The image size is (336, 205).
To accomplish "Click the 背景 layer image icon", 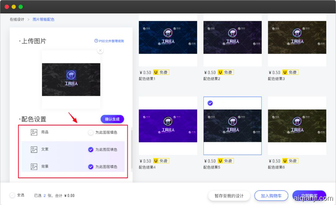I will (x=34, y=167).
